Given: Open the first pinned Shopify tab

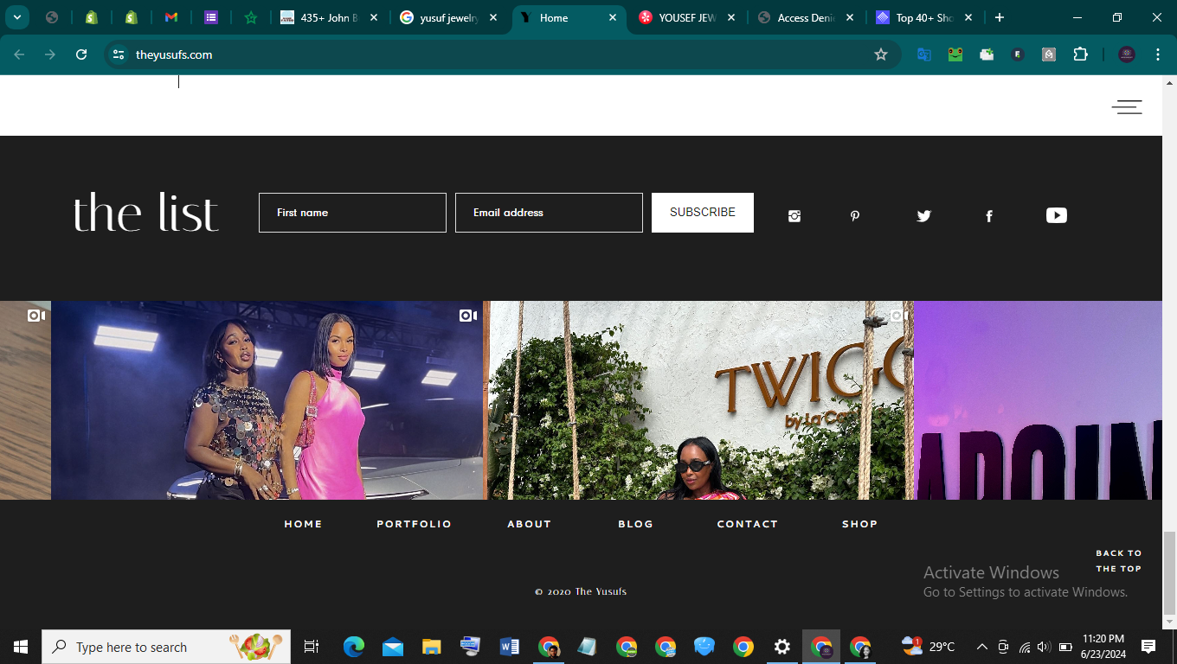Looking at the screenshot, I should [92, 17].
